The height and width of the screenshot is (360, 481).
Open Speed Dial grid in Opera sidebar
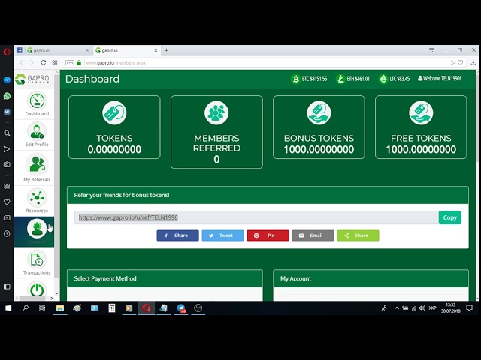tap(7, 186)
